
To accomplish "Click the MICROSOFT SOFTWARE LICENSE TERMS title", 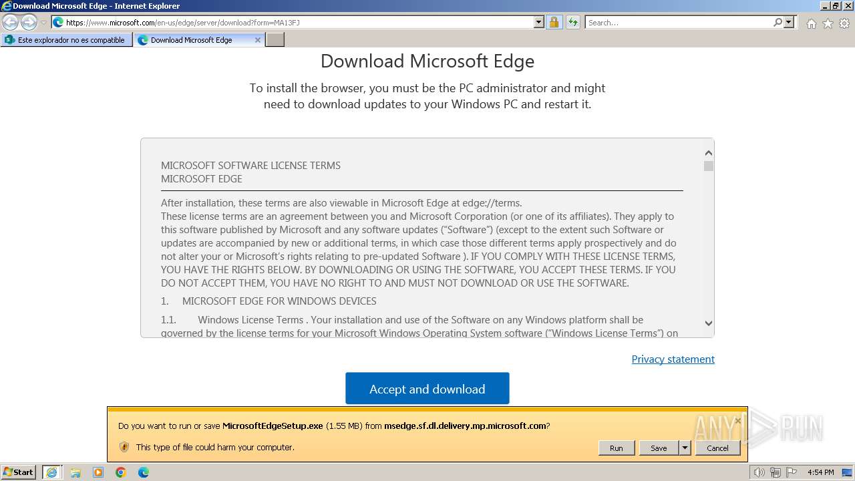I will [x=250, y=165].
